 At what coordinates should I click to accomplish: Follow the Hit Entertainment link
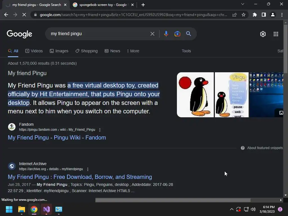coord(64,94)
